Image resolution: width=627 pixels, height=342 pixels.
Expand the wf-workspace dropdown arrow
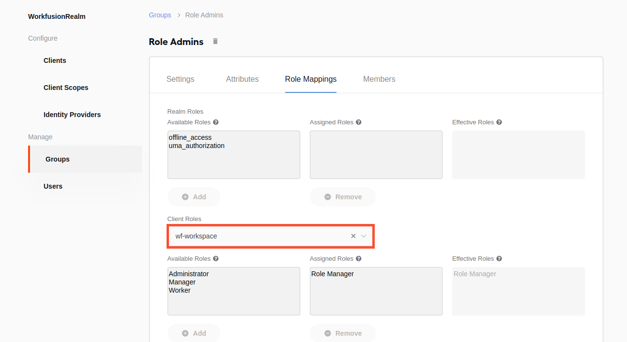pyautogui.click(x=364, y=236)
